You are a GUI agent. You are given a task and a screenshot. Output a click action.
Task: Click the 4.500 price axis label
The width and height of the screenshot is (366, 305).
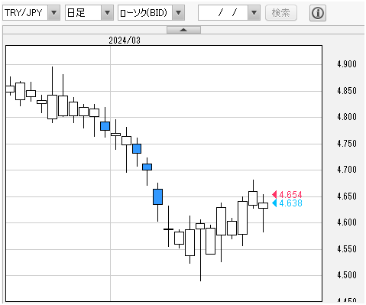coord(347,275)
